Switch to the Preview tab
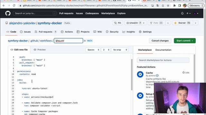The height and width of the screenshot is (115, 206). [x=40, y=50]
